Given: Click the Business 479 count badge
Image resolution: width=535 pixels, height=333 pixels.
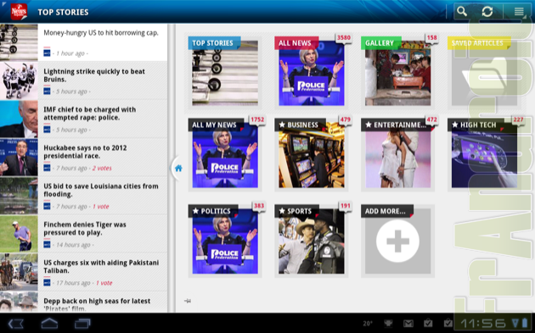Looking at the screenshot, I should pyautogui.click(x=345, y=119).
